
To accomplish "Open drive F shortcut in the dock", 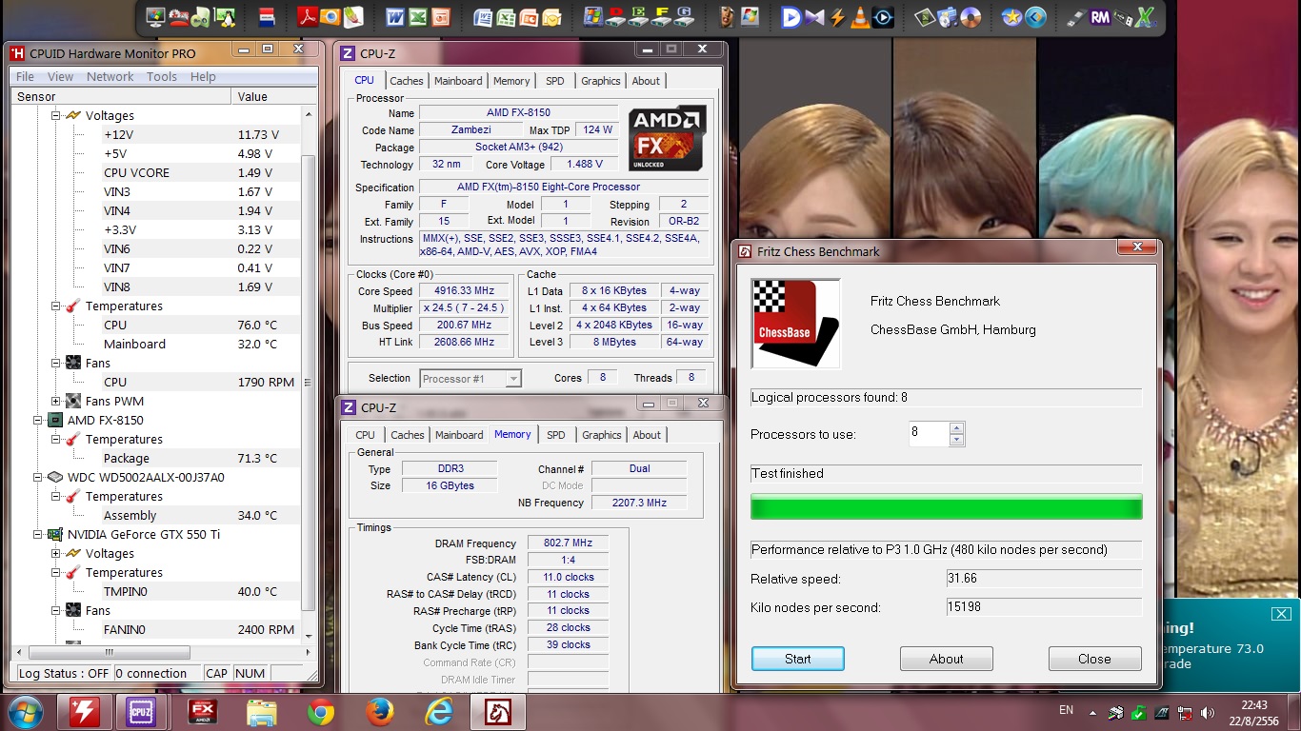I will point(662,17).
